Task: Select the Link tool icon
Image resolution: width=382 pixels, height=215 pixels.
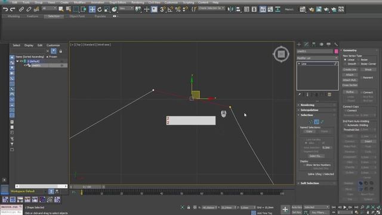Action: pos(21,10)
